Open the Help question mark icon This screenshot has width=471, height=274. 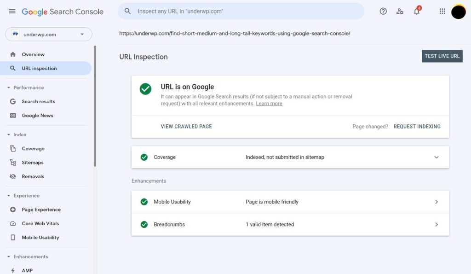[x=383, y=12]
